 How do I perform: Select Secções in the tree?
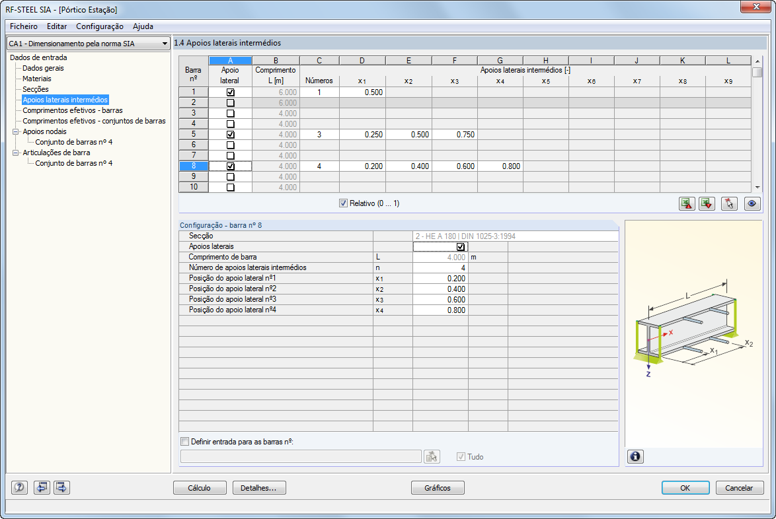(x=36, y=89)
